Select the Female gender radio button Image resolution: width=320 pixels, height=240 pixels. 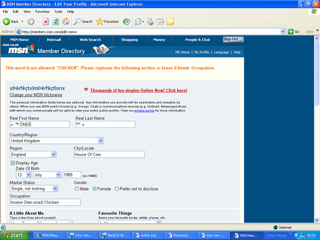pyautogui.click(x=95, y=189)
